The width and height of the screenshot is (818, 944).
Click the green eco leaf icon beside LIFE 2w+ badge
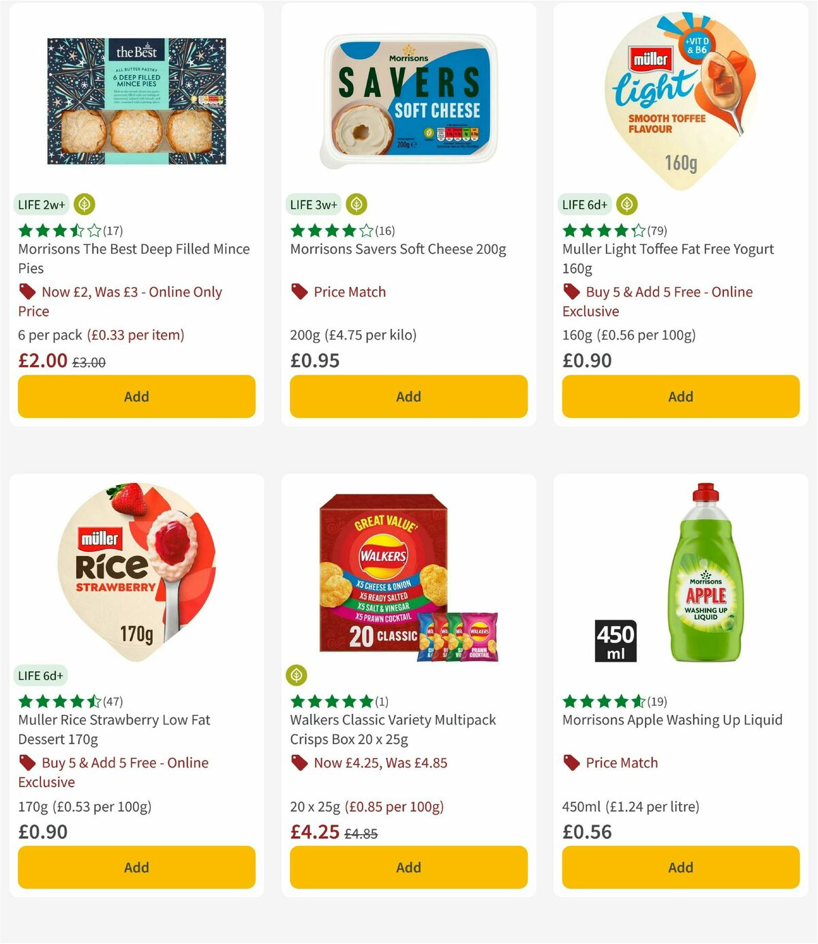tap(85, 204)
